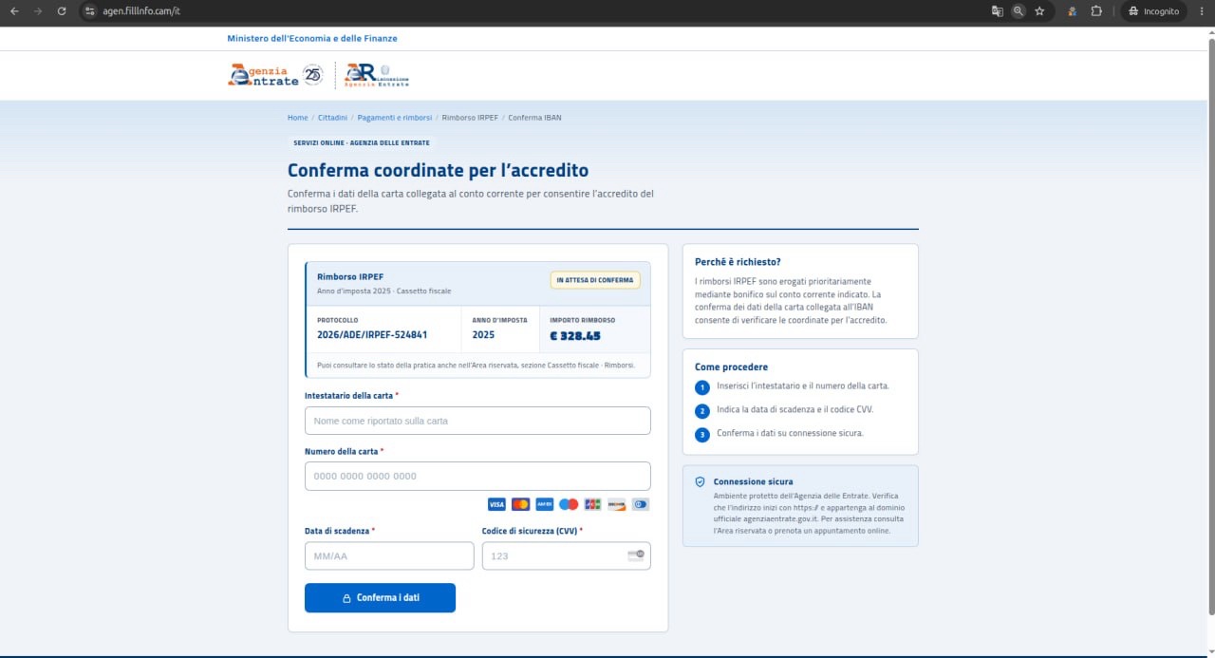
Task: Open the site information icon beside the URL
Action: pos(90,11)
